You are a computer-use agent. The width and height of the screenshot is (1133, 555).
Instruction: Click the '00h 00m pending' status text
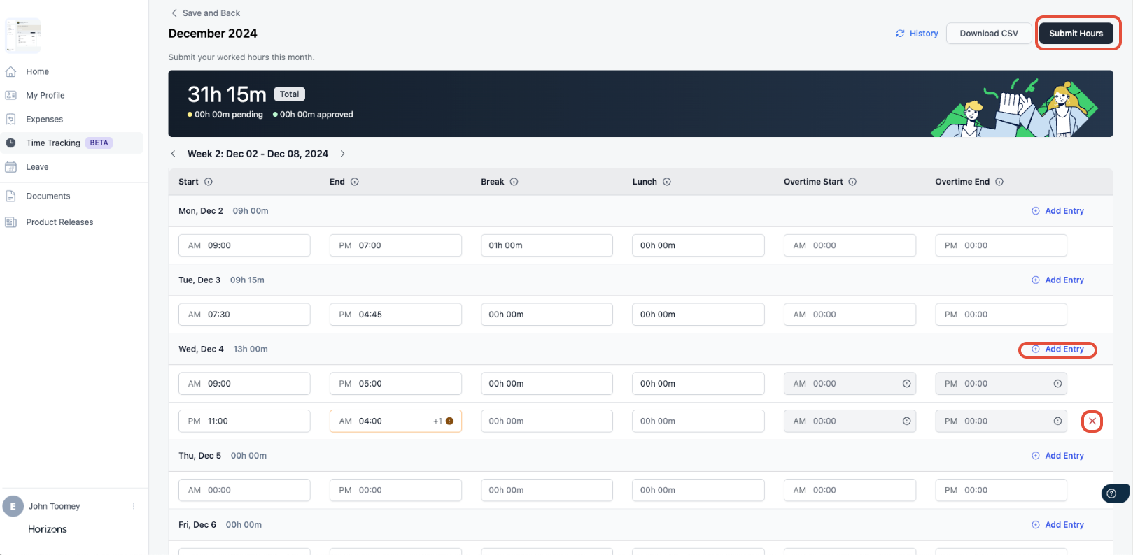(228, 115)
